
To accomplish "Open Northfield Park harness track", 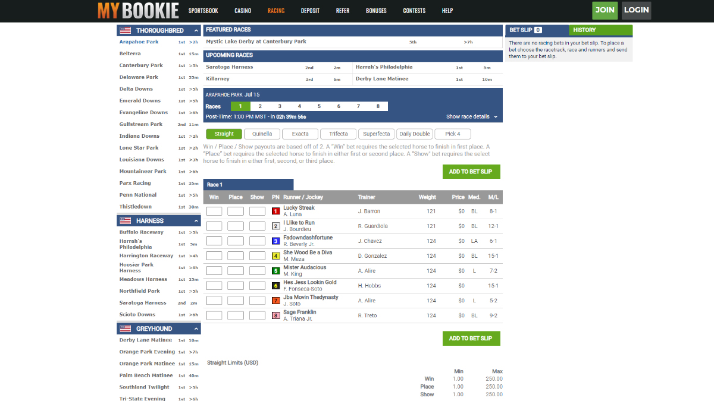I will (x=140, y=291).
